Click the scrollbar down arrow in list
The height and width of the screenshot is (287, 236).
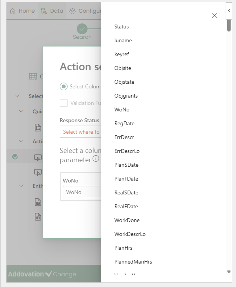(x=229, y=272)
